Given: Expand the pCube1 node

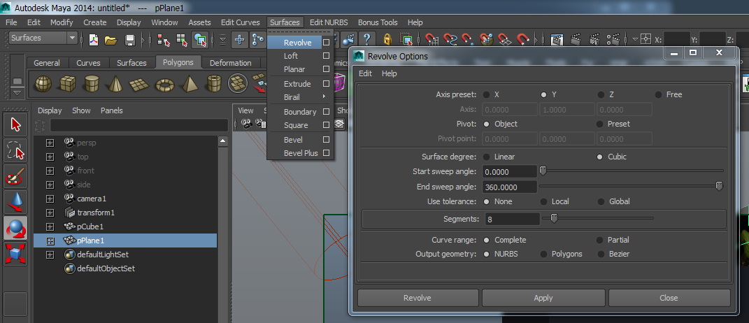Looking at the screenshot, I should (x=50, y=227).
